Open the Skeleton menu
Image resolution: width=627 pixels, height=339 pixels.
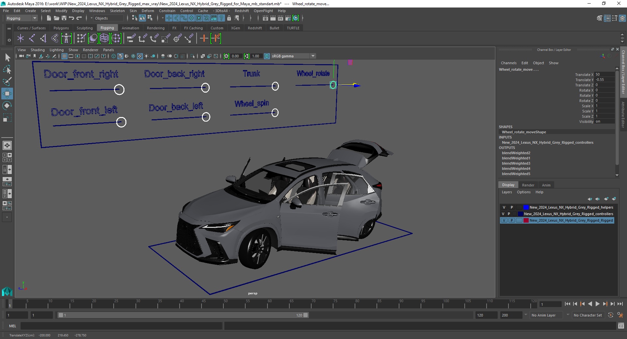tap(117, 11)
